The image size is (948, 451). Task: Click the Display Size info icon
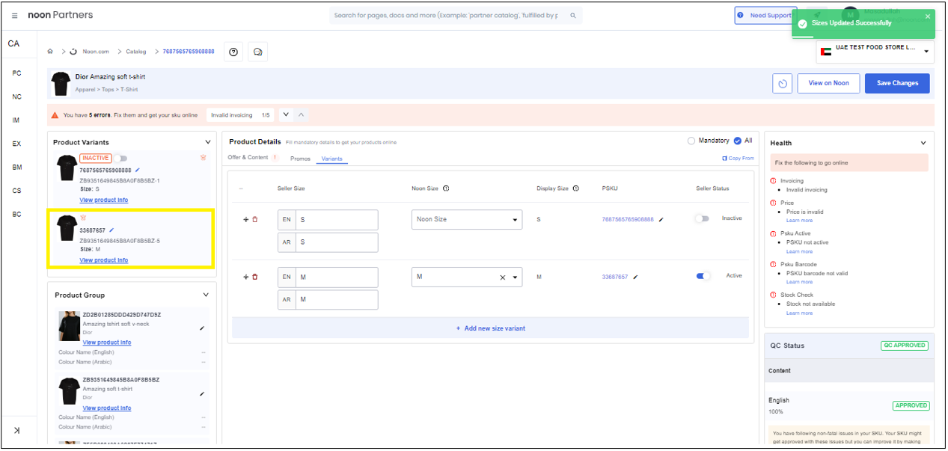(x=575, y=188)
